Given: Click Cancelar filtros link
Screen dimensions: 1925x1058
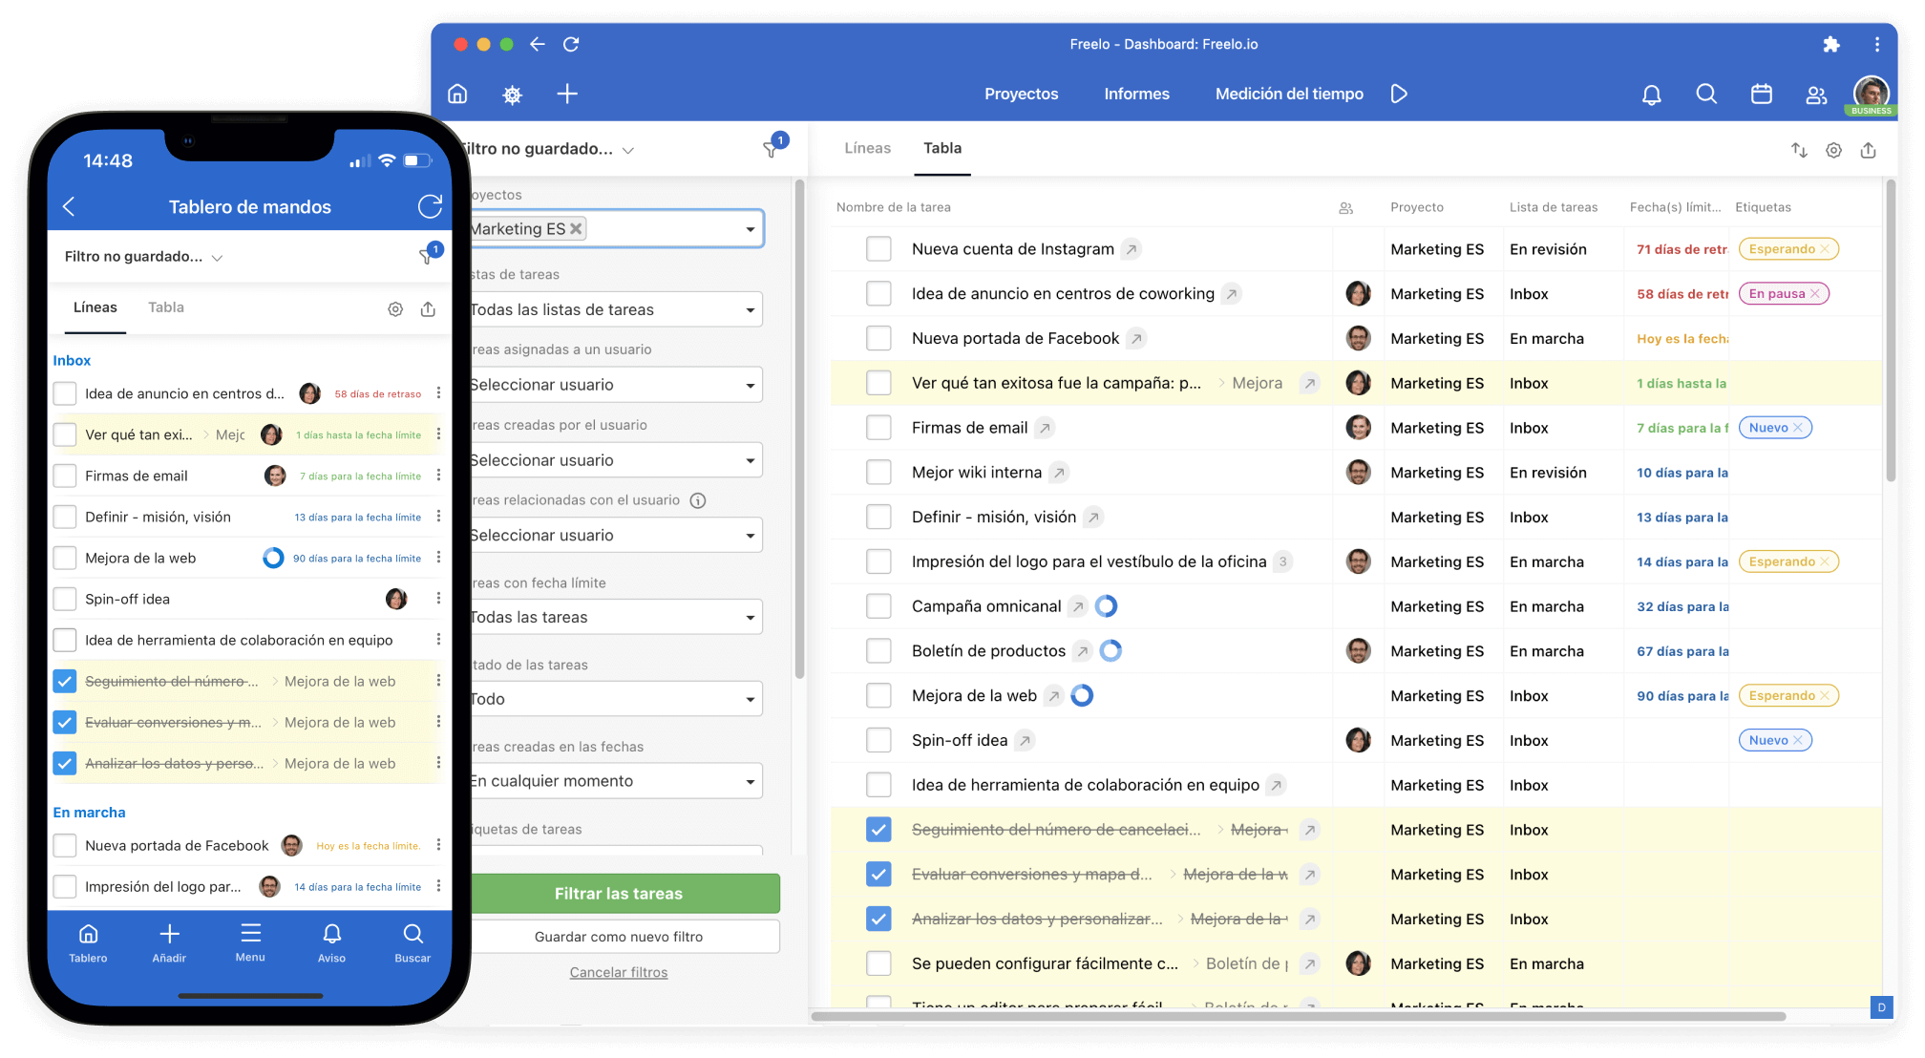Looking at the screenshot, I should pos(619,972).
